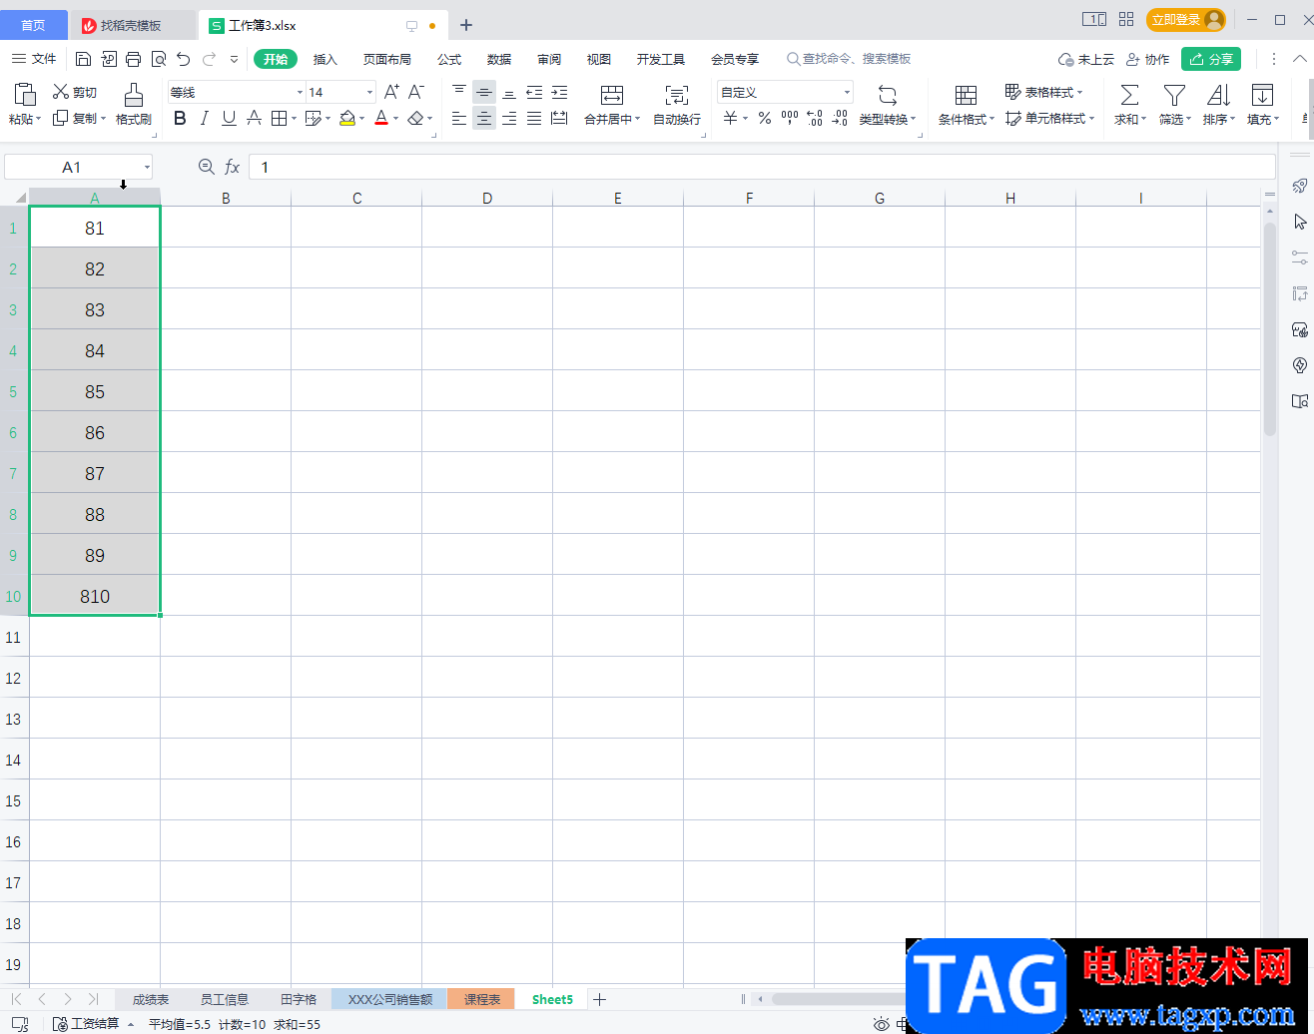
Task: Open the Data (数据) tab
Action: coord(499,59)
